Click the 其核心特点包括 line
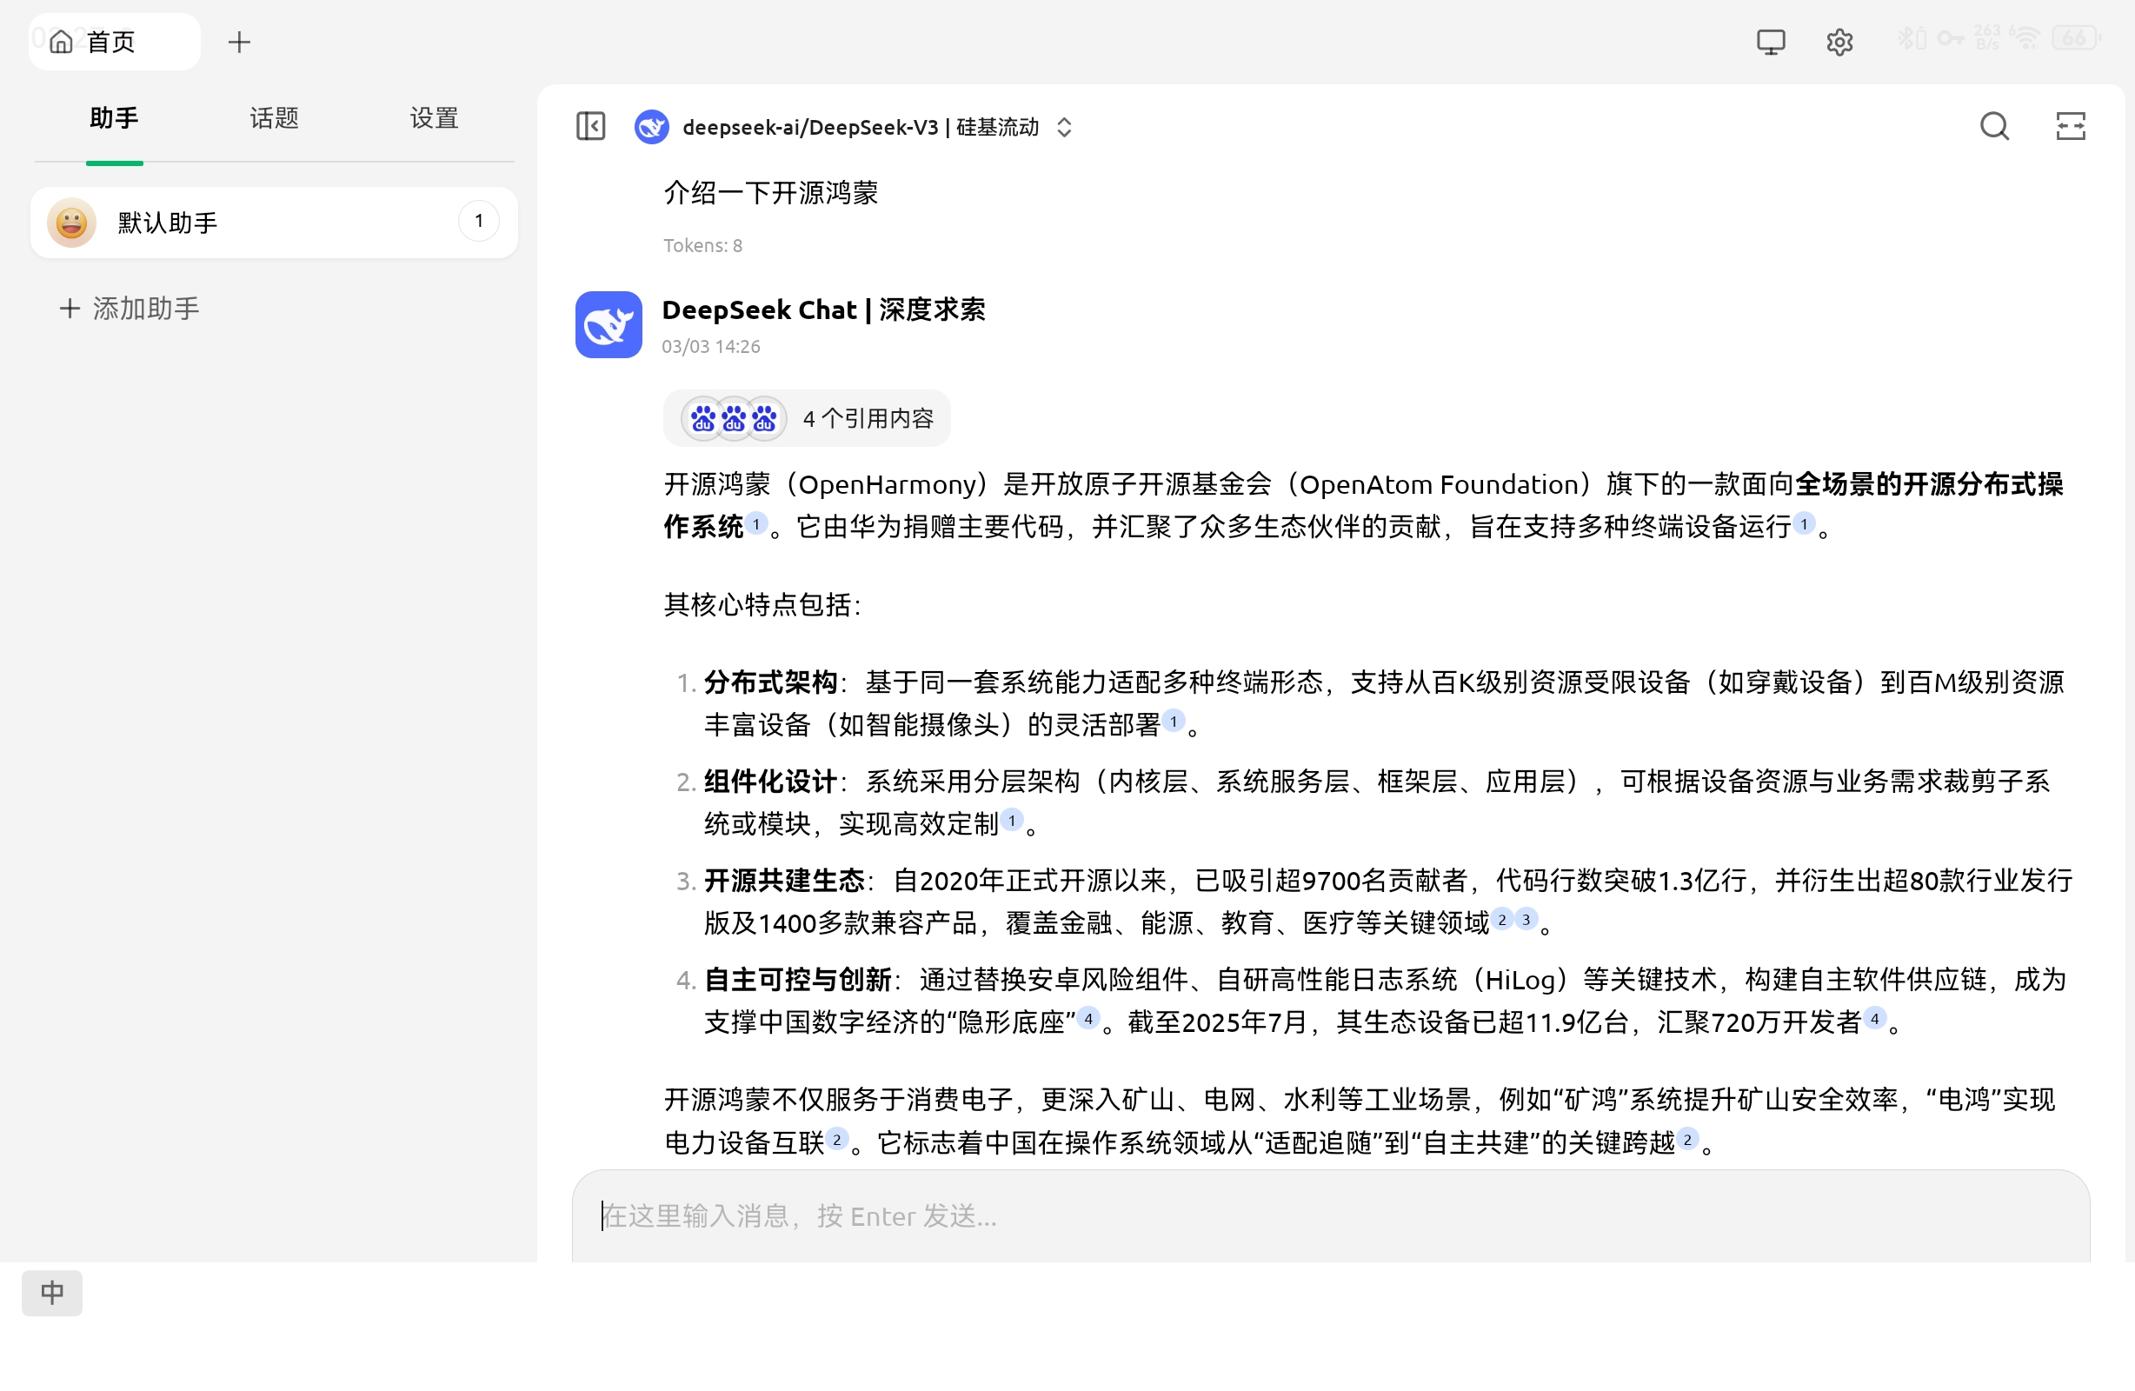Viewport: 2135px width, 1391px height. (x=762, y=605)
